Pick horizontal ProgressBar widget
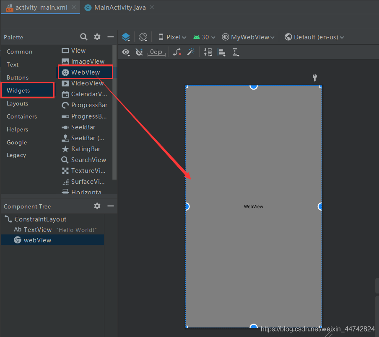The height and width of the screenshot is (337, 379). click(x=84, y=116)
